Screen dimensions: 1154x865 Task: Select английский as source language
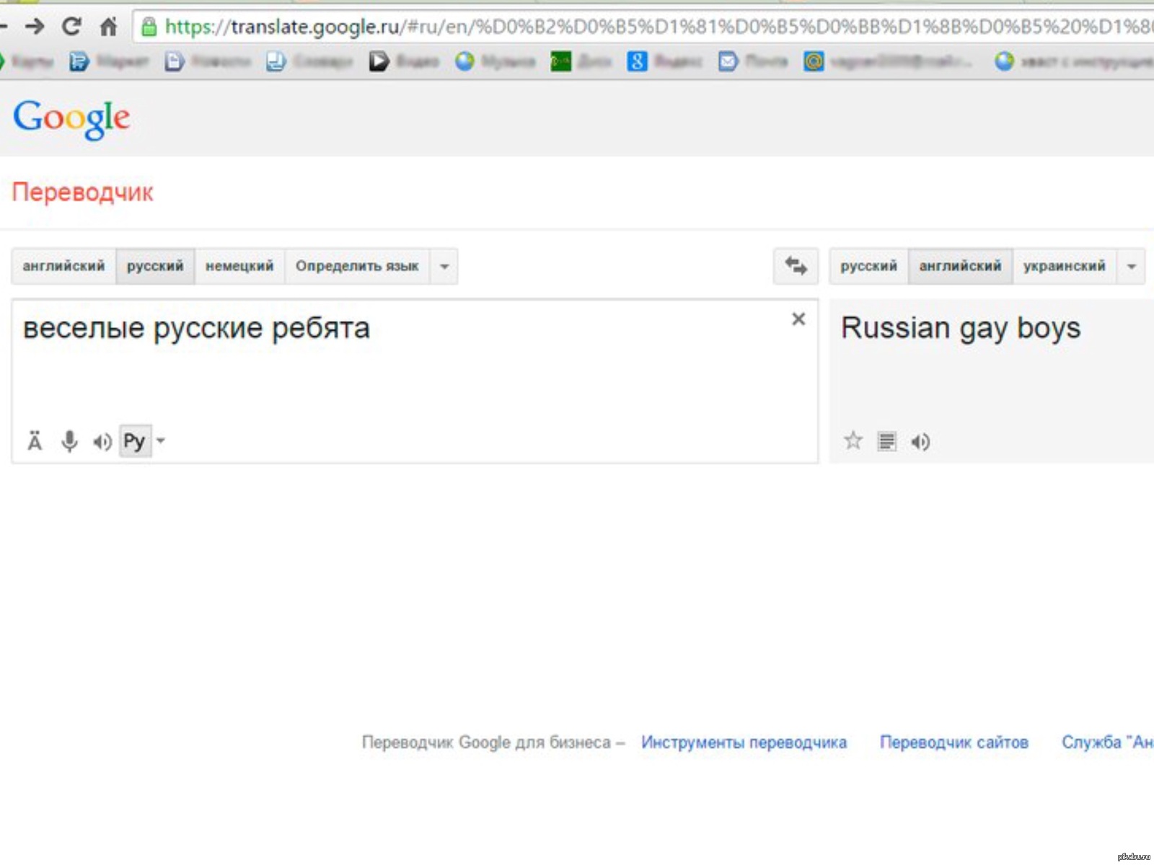point(63,266)
